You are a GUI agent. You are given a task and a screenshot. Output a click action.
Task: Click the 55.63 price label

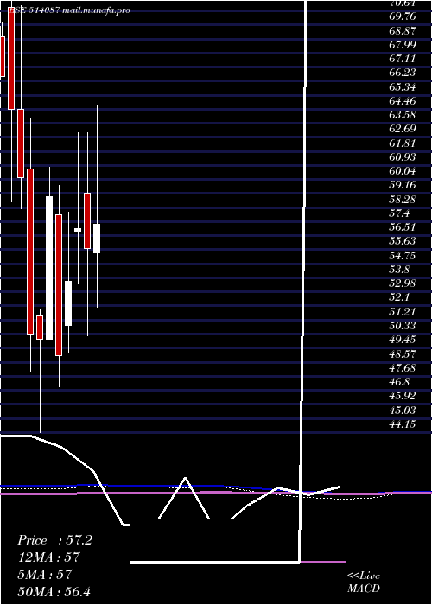pyautogui.click(x=403, y=241)
